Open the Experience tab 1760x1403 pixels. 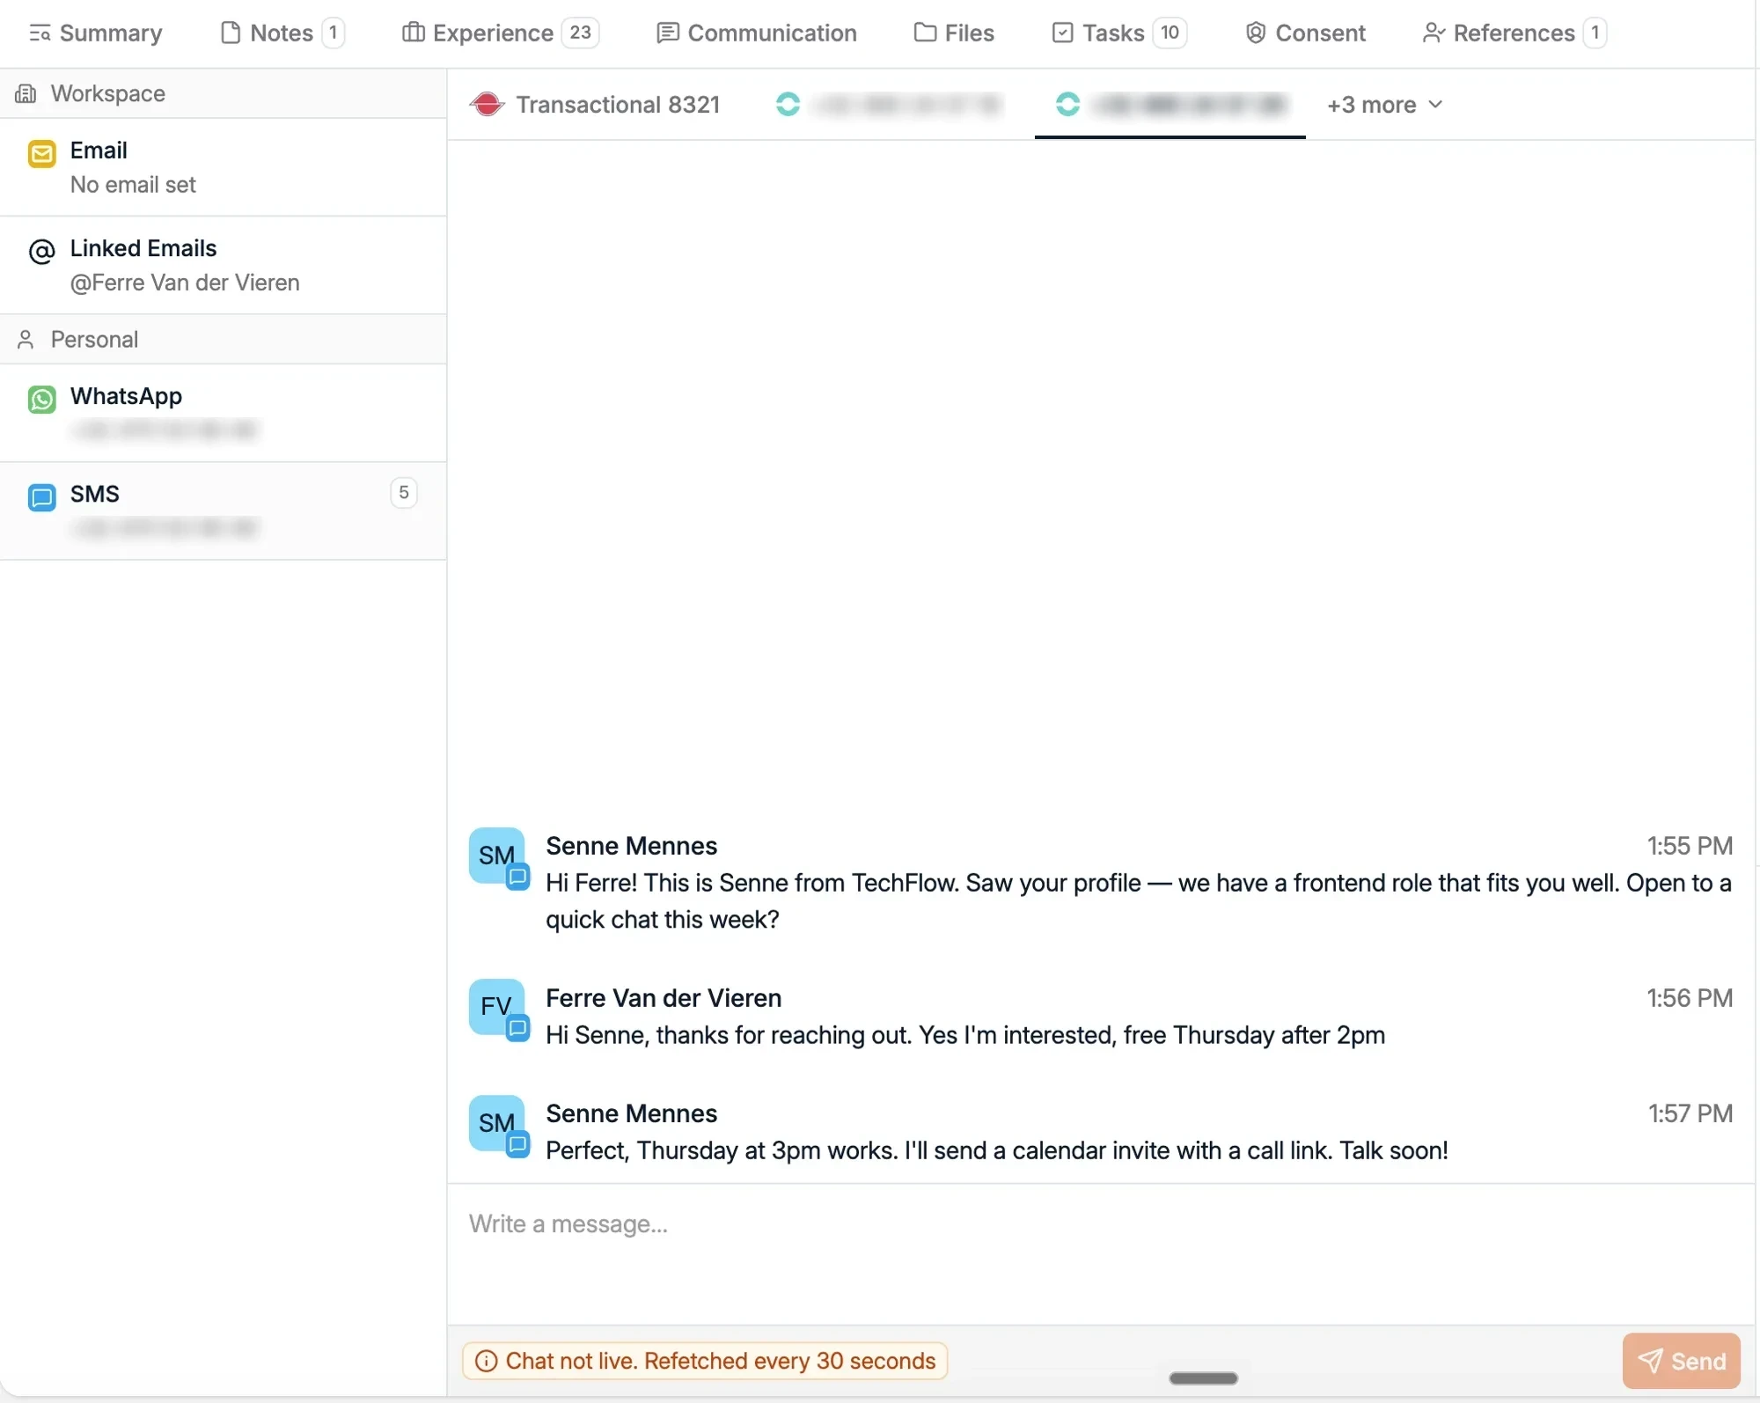[x=500, y=33]
